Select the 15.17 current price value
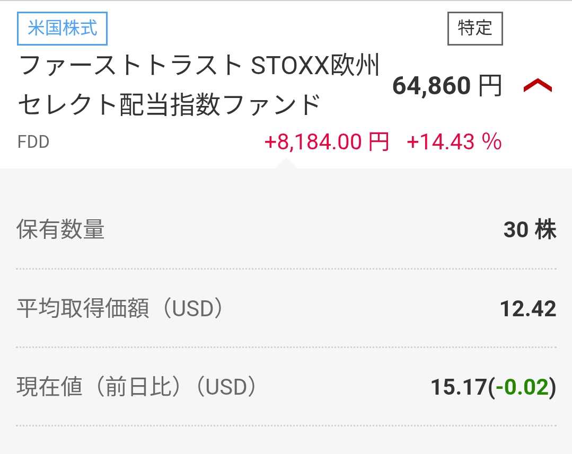 click(x=458, y=388)
